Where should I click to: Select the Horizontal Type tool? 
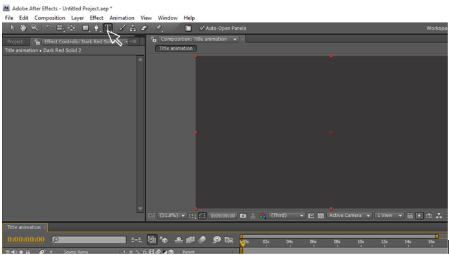point(107,28)
